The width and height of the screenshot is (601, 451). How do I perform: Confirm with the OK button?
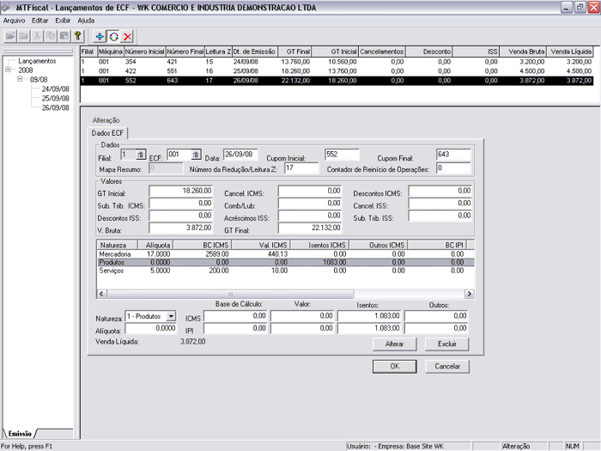click(394, 366)
